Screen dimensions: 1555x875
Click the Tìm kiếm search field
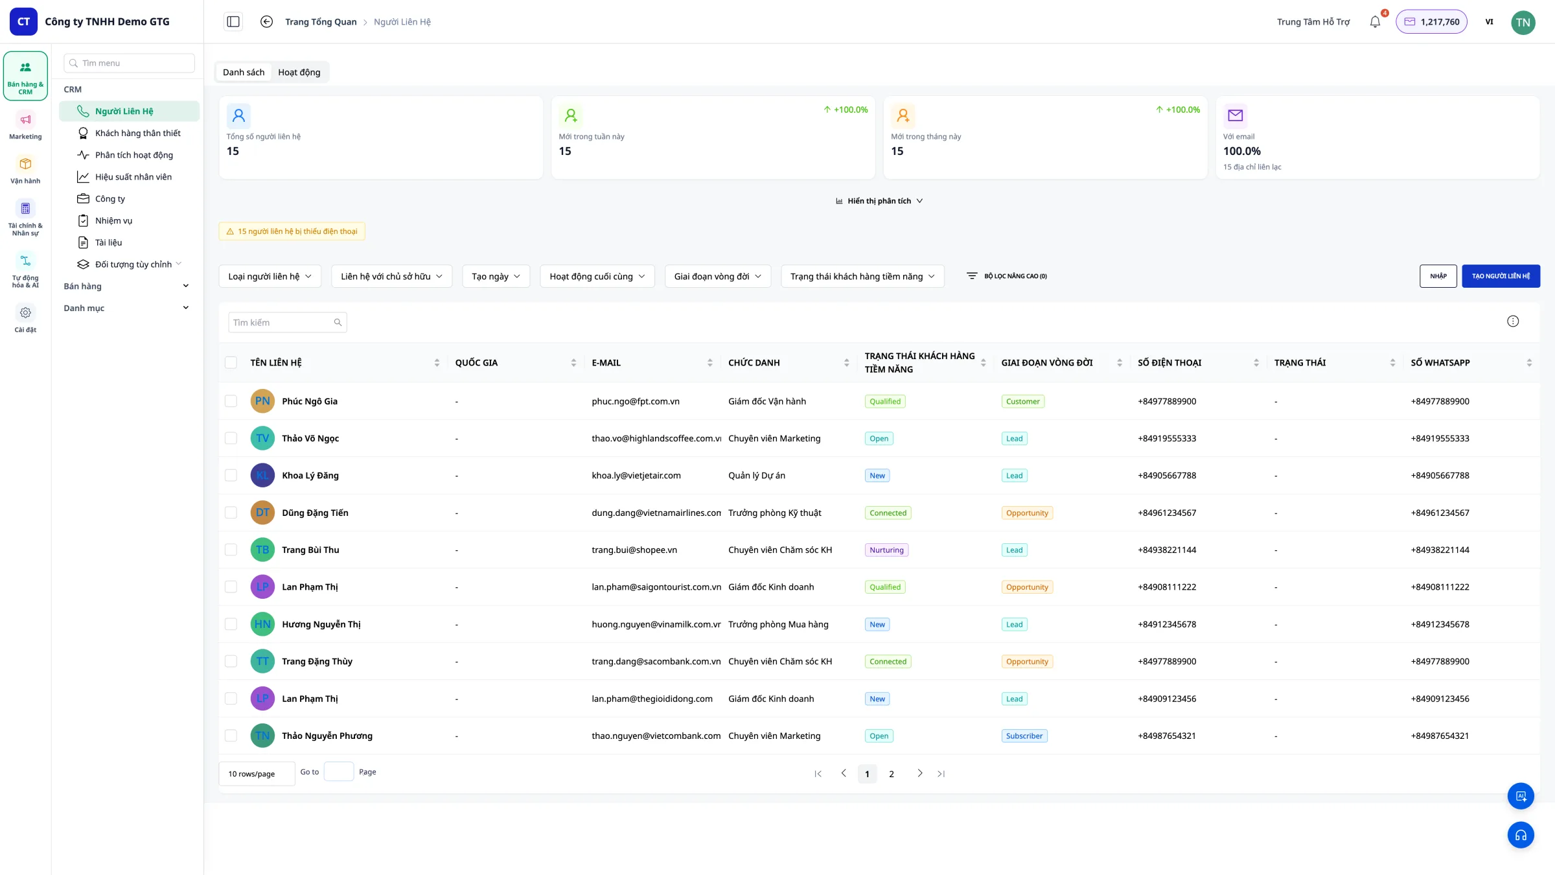(x=288, y=322)
